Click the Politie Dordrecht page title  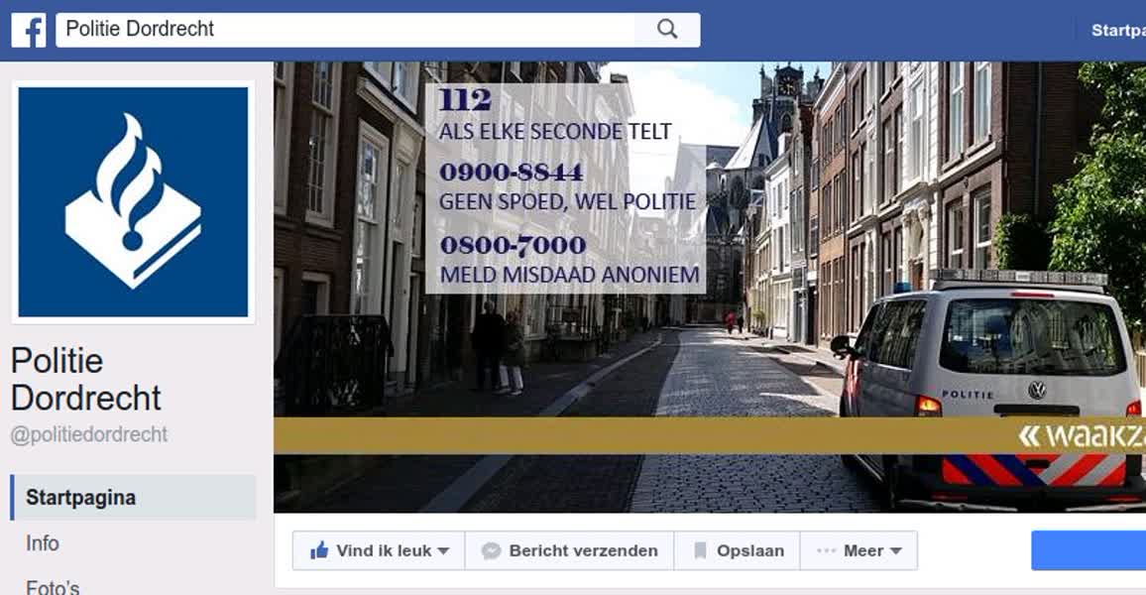click(x=85, y=379)
